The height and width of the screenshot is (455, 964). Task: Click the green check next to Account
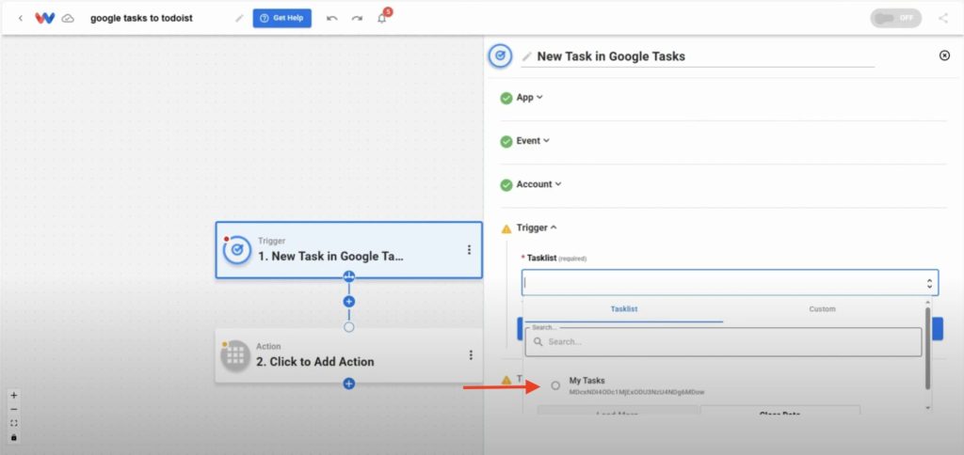click(506, 185)
